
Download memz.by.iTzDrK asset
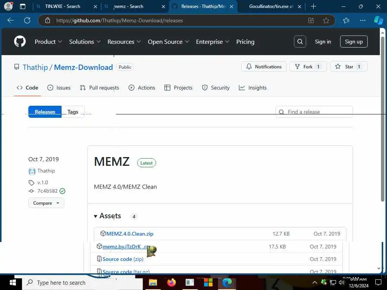click(126, 247)
